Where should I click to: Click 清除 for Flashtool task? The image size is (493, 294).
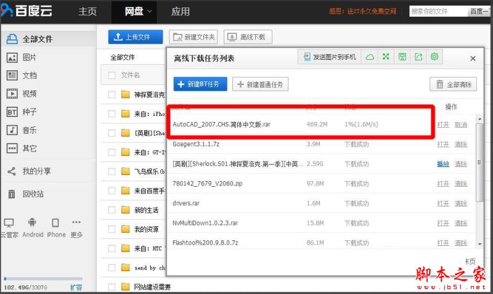pos(460,243)
